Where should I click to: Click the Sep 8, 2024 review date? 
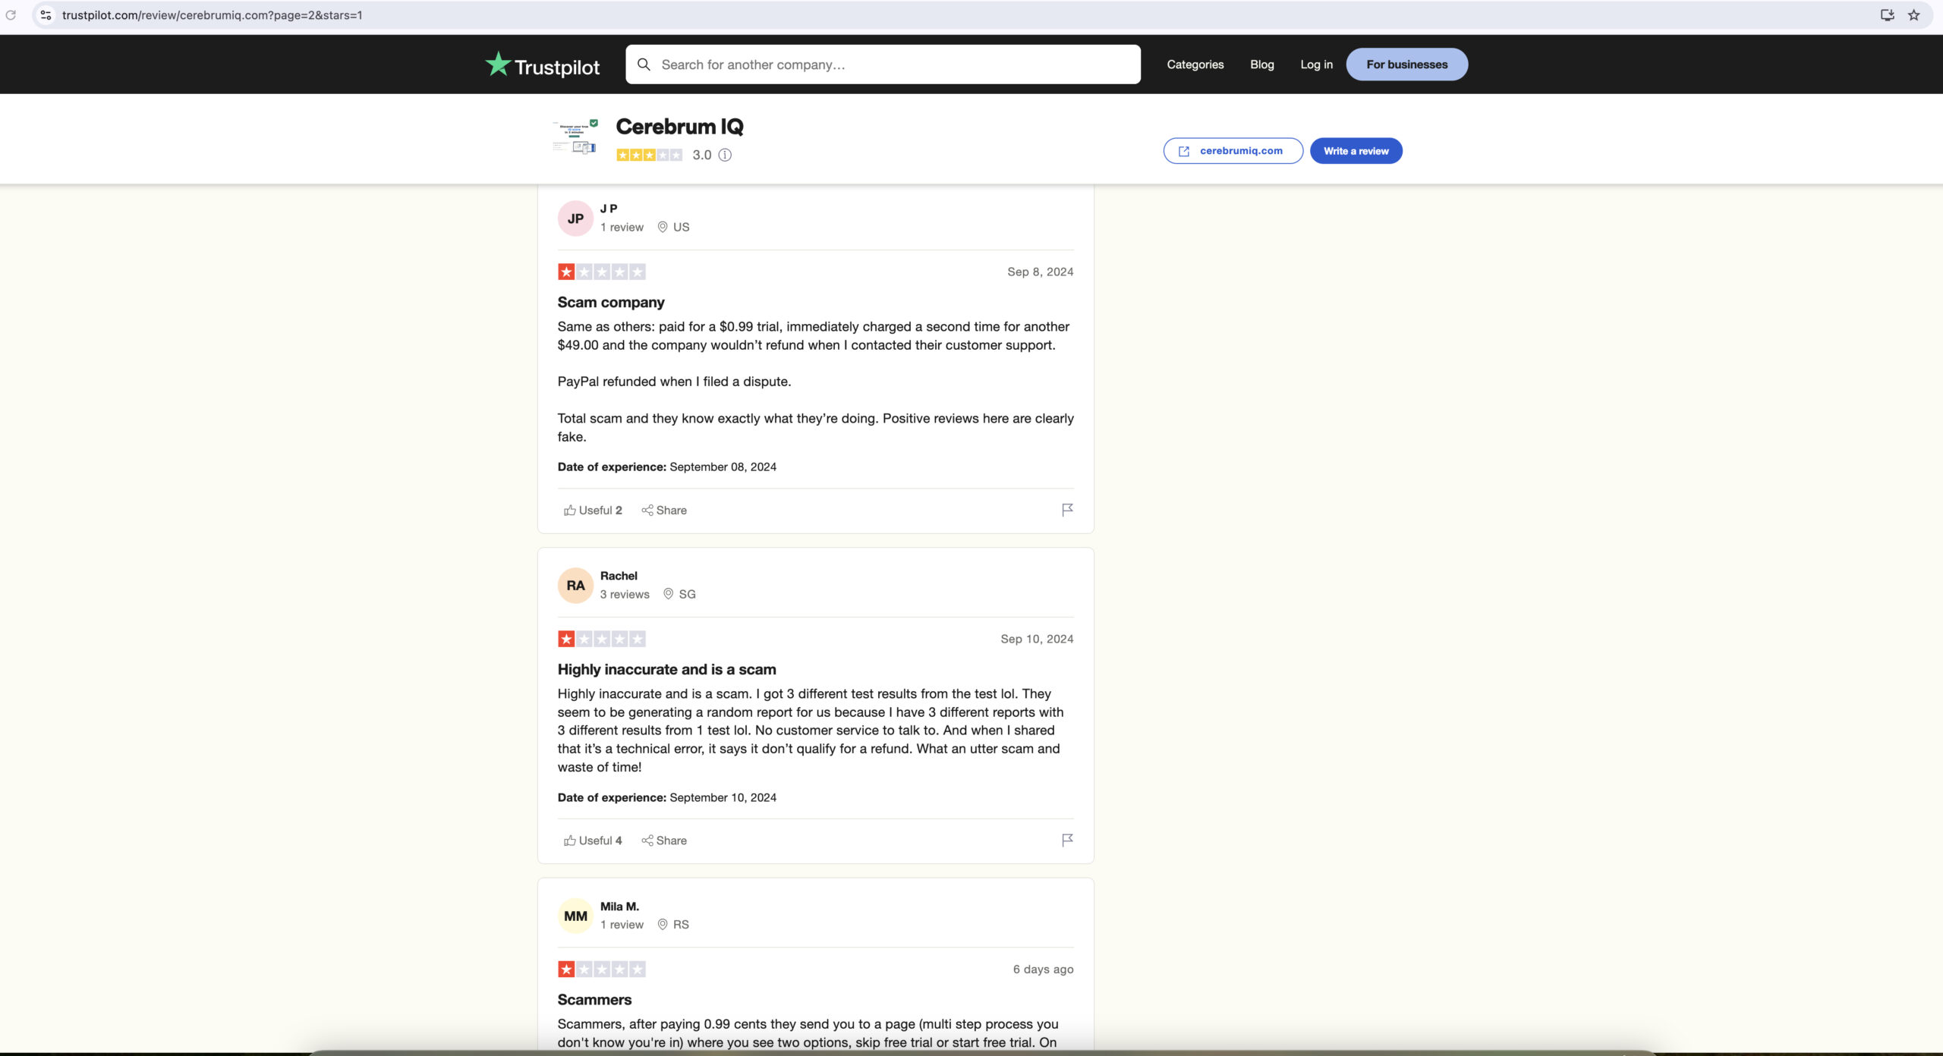pyautogui.click(x=1040, y=272)
